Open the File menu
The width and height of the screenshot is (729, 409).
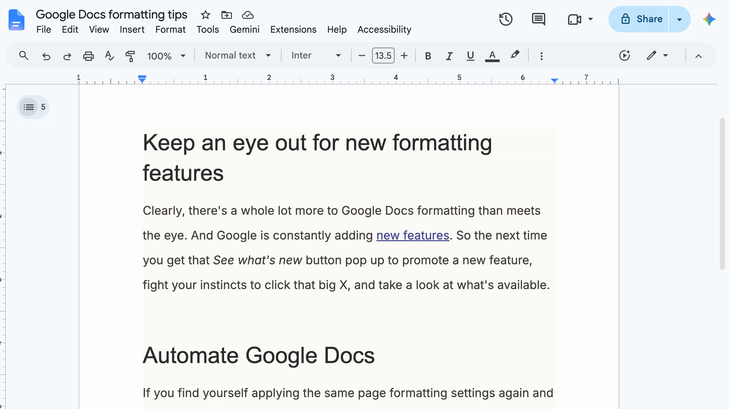44,30
